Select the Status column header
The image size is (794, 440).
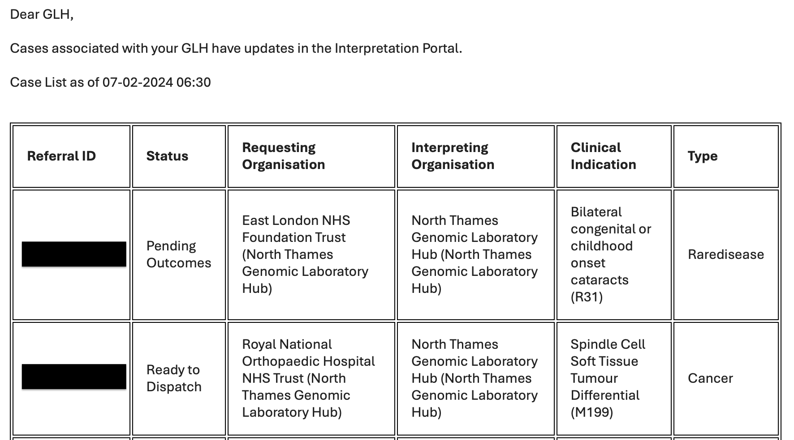click(167, 156)
